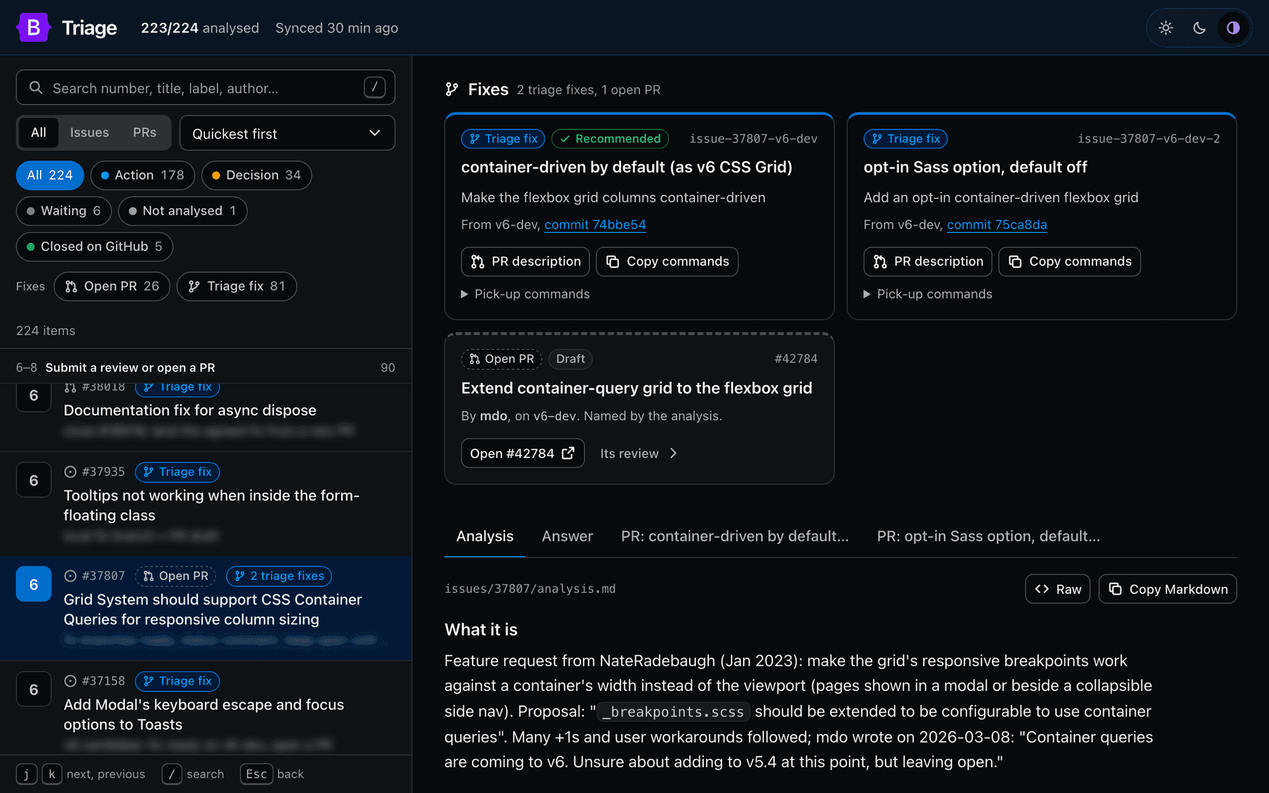Toggle the Waiting 6 filter chip

(x=64, y=211)
